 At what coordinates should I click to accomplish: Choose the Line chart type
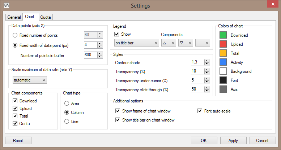(67, 122)
